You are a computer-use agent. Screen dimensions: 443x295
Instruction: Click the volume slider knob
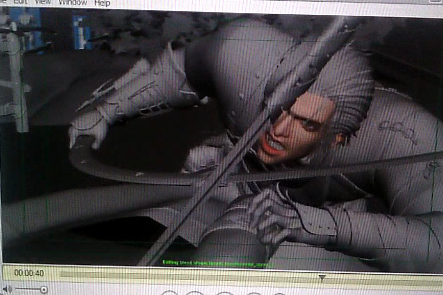coord(43,290)
